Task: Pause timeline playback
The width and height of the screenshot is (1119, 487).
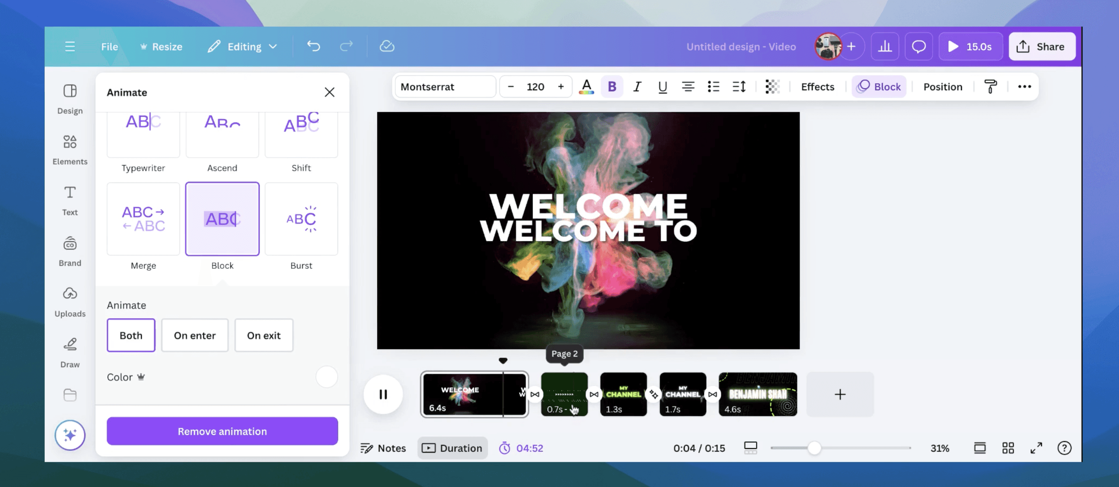Action: click(x=383, y=394)
